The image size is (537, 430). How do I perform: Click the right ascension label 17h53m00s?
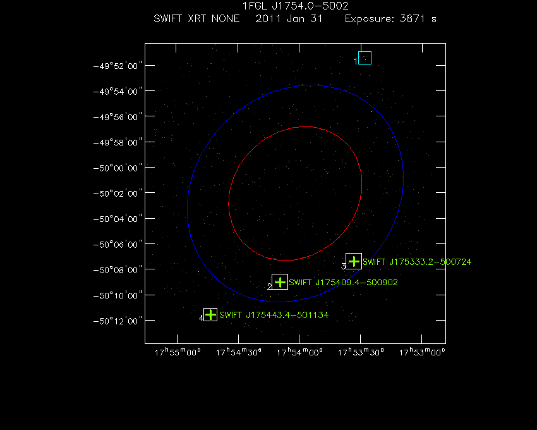(x=422, y=352)
